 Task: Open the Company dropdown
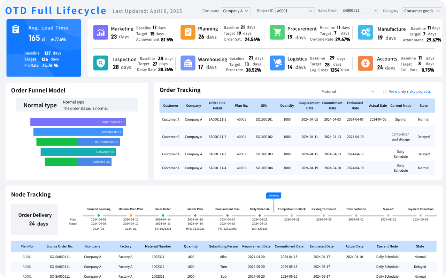[236, 11]
